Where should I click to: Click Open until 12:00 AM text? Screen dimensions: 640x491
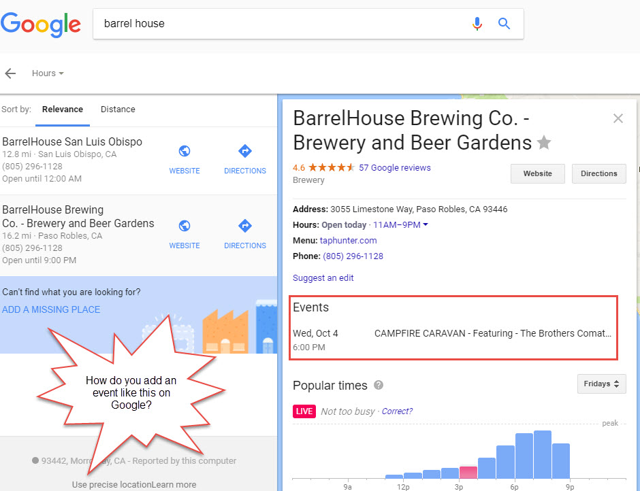pyautogui.click(x=42, y=179)
